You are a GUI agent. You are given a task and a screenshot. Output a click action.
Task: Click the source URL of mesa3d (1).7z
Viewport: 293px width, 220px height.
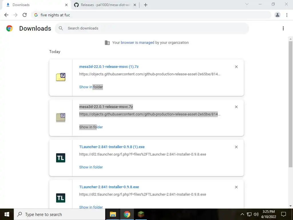[150, 74]
